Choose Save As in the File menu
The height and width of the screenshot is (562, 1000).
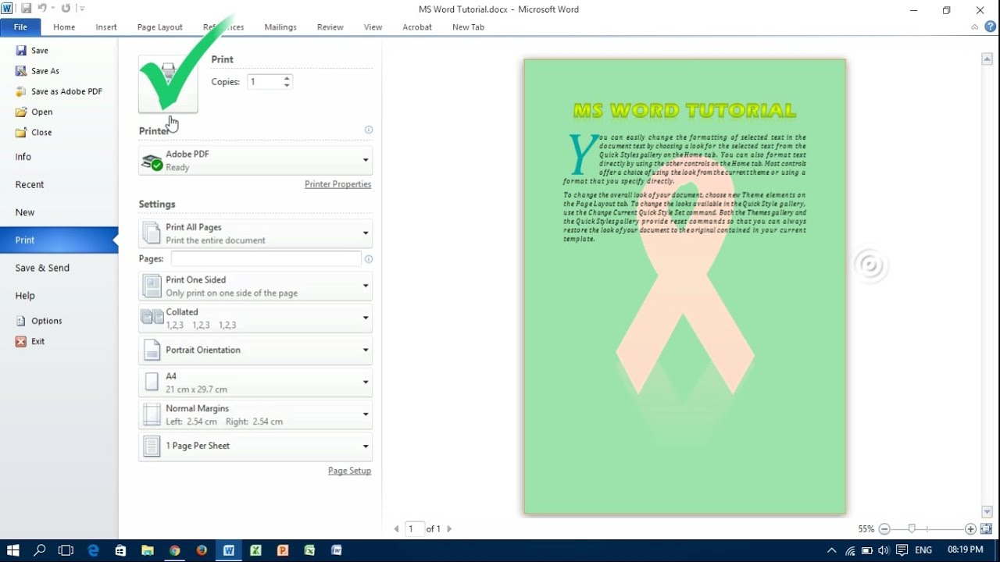point(37,71)
